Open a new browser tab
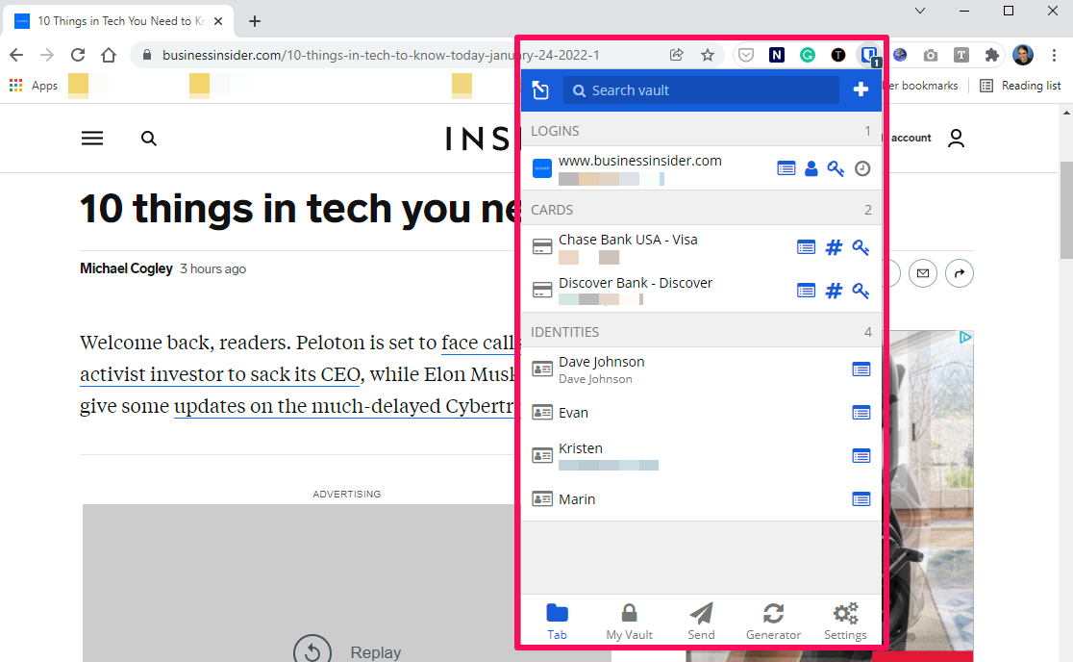 click(x=255, y=21)
